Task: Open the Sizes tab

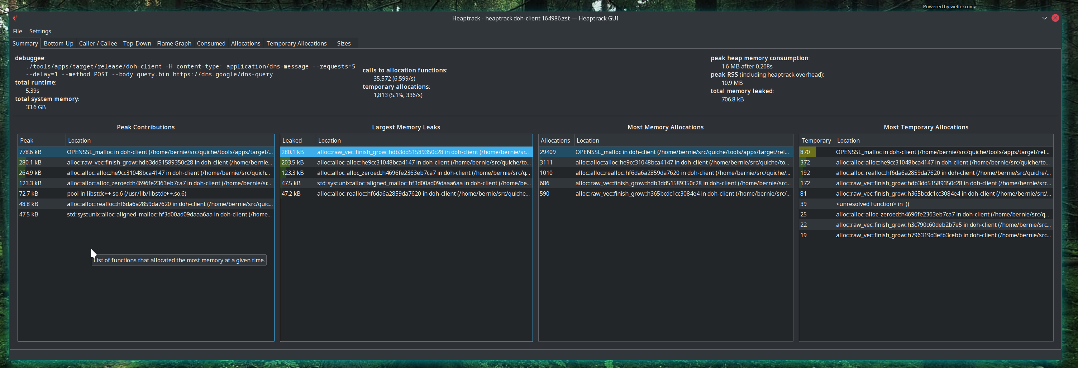Action: coord(344,43)
